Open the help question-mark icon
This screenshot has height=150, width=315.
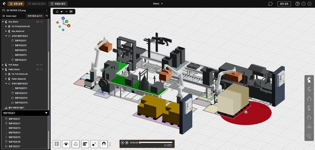click(298, 4)
